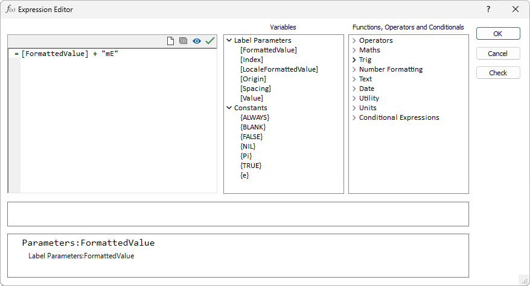Select the {ALWAYS} constant

[255, 117]
